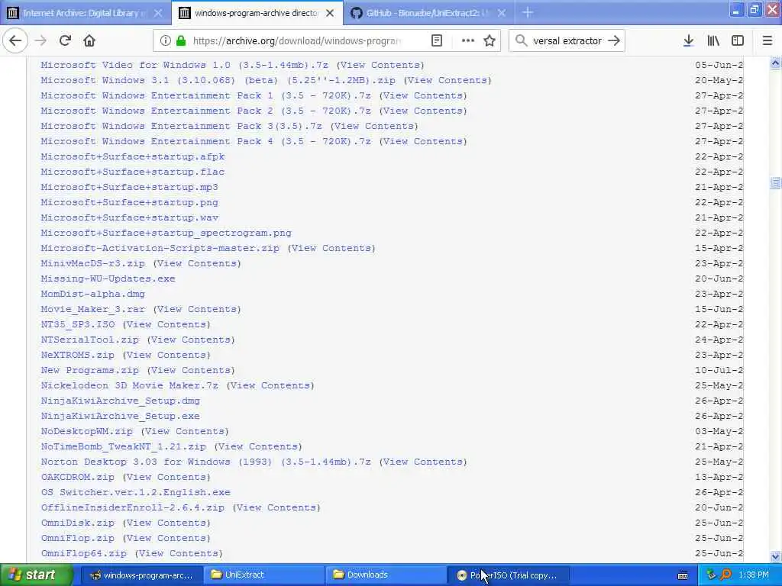
Task: Open the browser home page
Action: coord(89,41)
